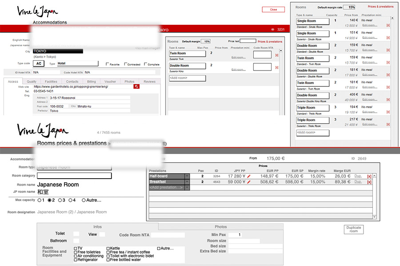This screenshot has width=400, height=266.
Task: Remove the Superior Twin room with [x]
Action: (277, 55)
